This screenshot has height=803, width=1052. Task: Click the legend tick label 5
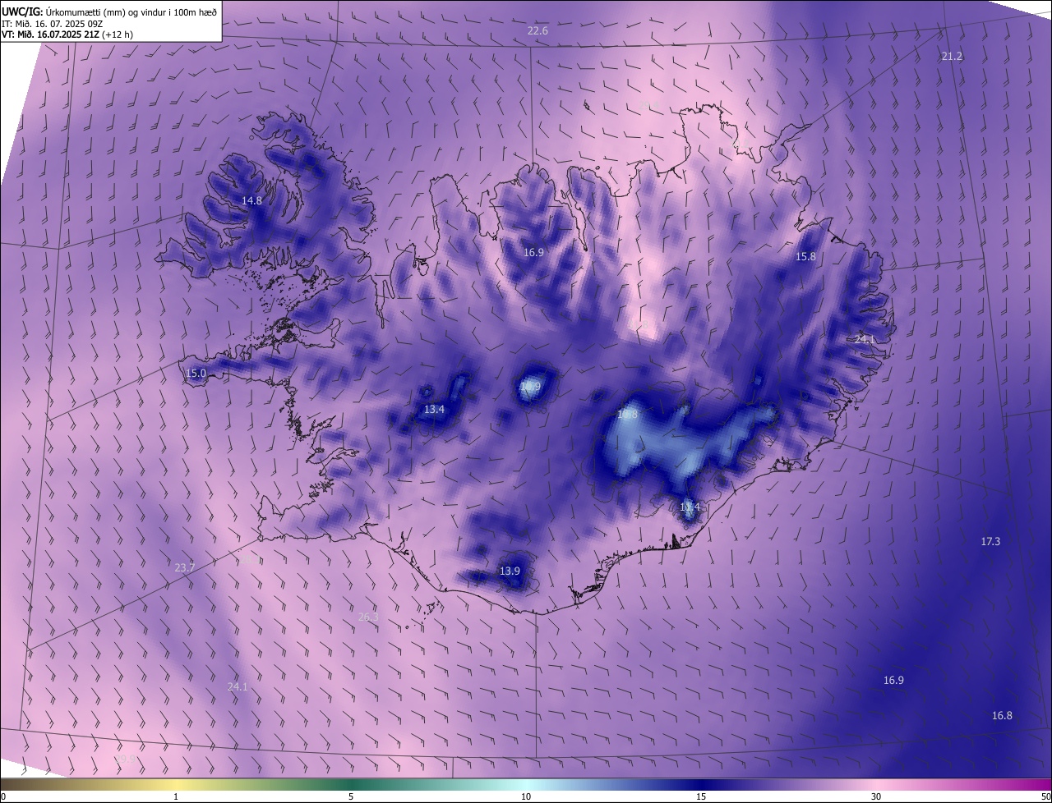point(351,796)
